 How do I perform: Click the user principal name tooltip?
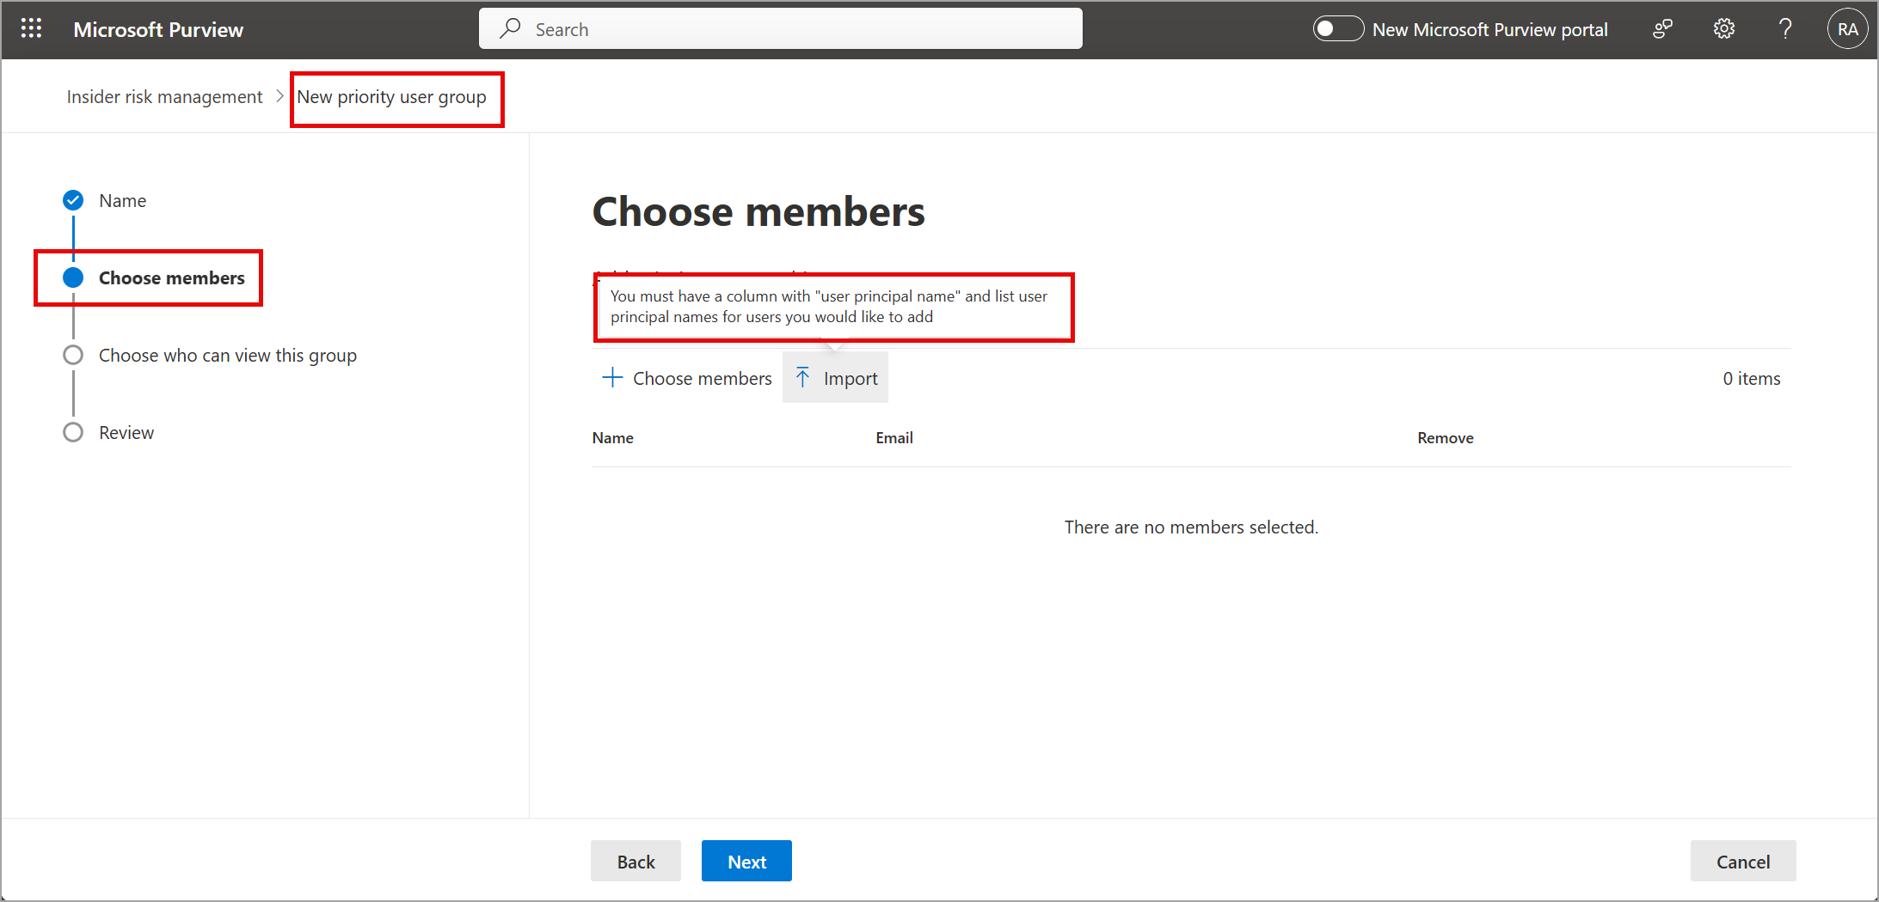(832, 307)
